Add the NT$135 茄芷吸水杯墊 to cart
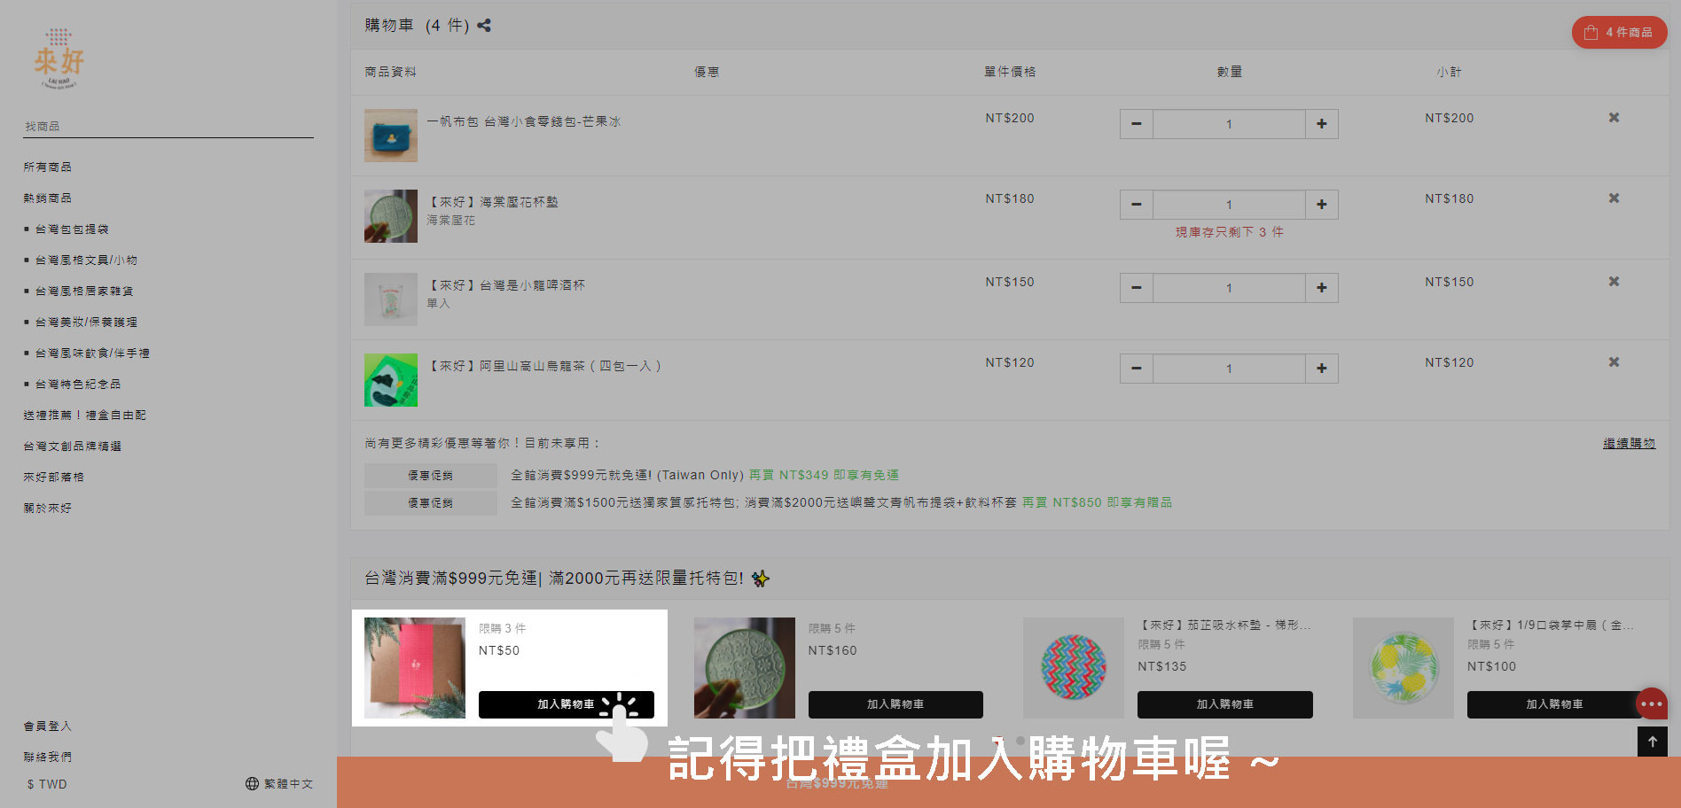1681x808 pixels. [x=1225, y=704]
